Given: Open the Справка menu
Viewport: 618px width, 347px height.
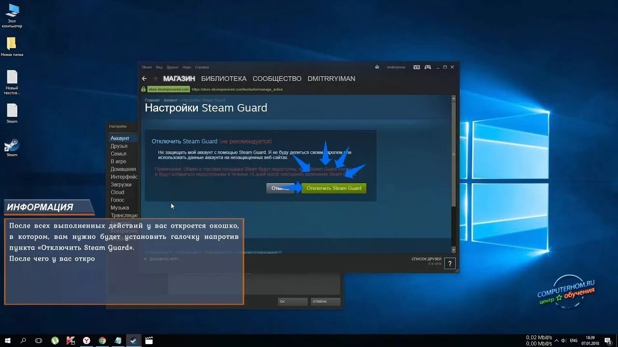Looking at the screenshot, I should coord(202,67).
